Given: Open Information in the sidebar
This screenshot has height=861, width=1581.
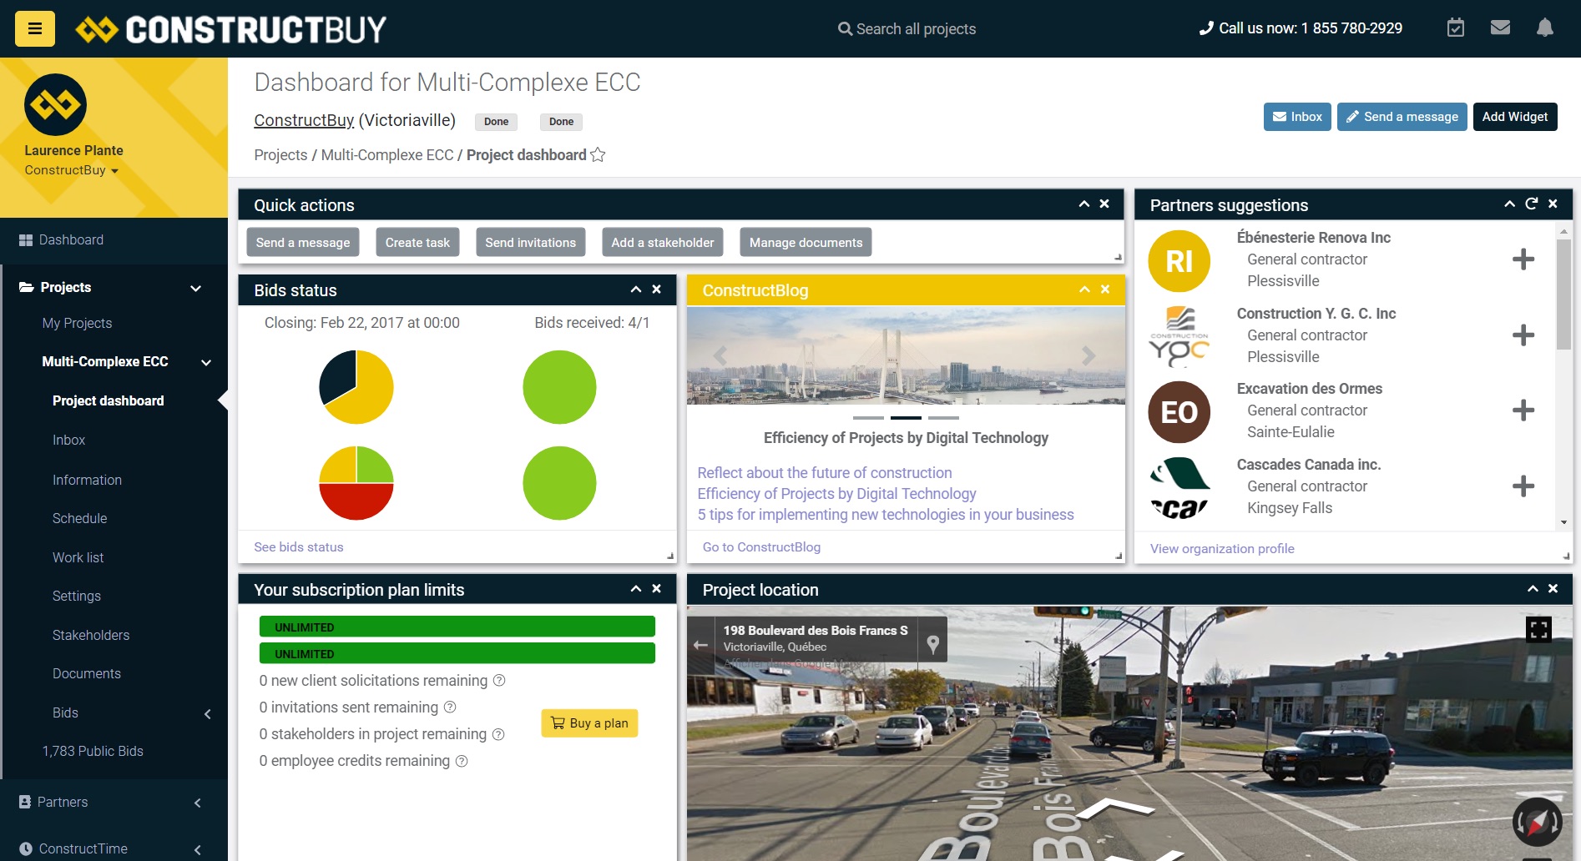Looking at the screenshot, I should click(x=87, y=481).
